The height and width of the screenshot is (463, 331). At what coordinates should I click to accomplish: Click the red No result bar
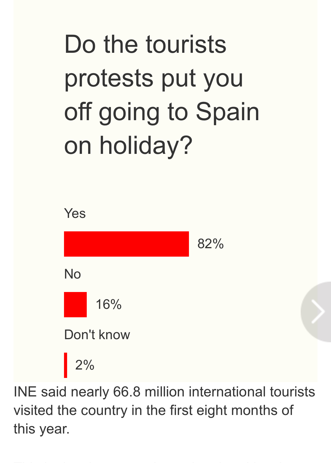[75, 304]
